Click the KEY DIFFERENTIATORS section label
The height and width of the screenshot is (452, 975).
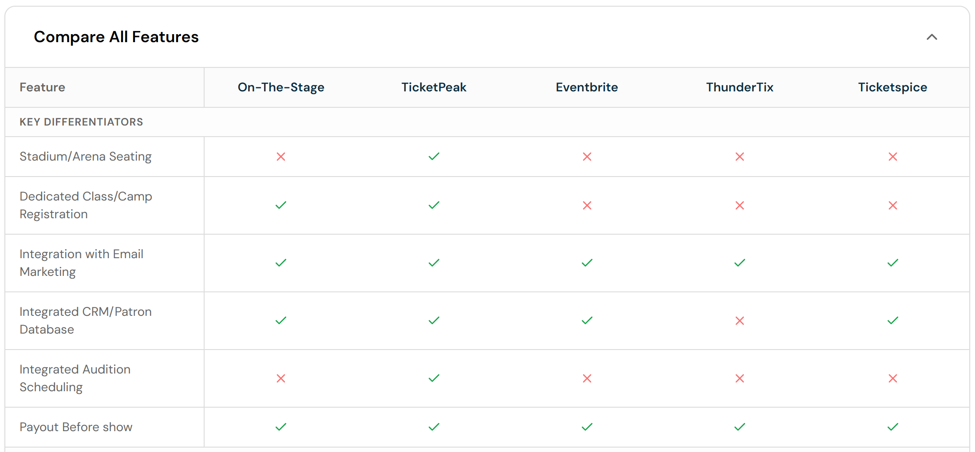coord(81,122)
